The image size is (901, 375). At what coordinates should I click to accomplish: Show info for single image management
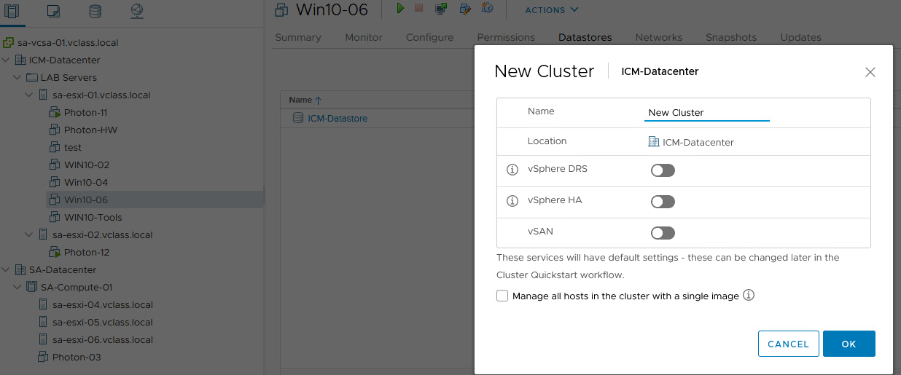pos(748,296)
